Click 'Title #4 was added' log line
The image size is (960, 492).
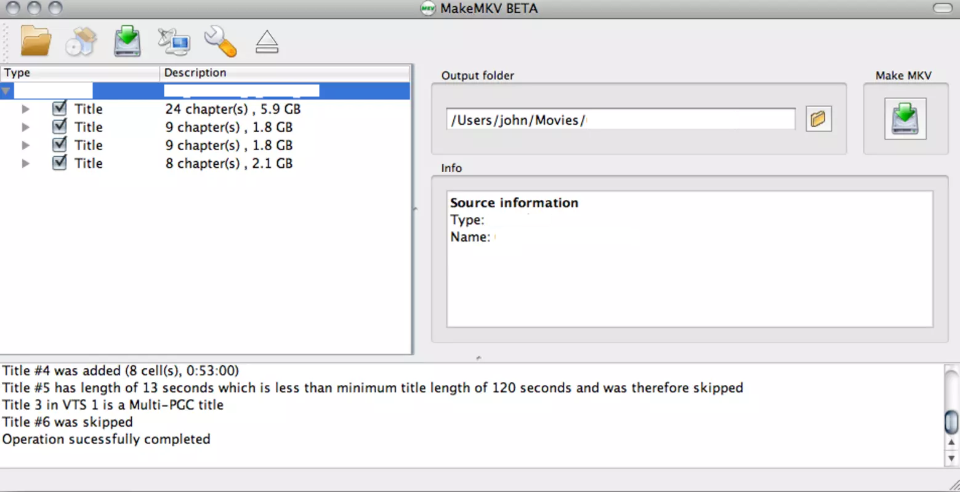[120, 371]
